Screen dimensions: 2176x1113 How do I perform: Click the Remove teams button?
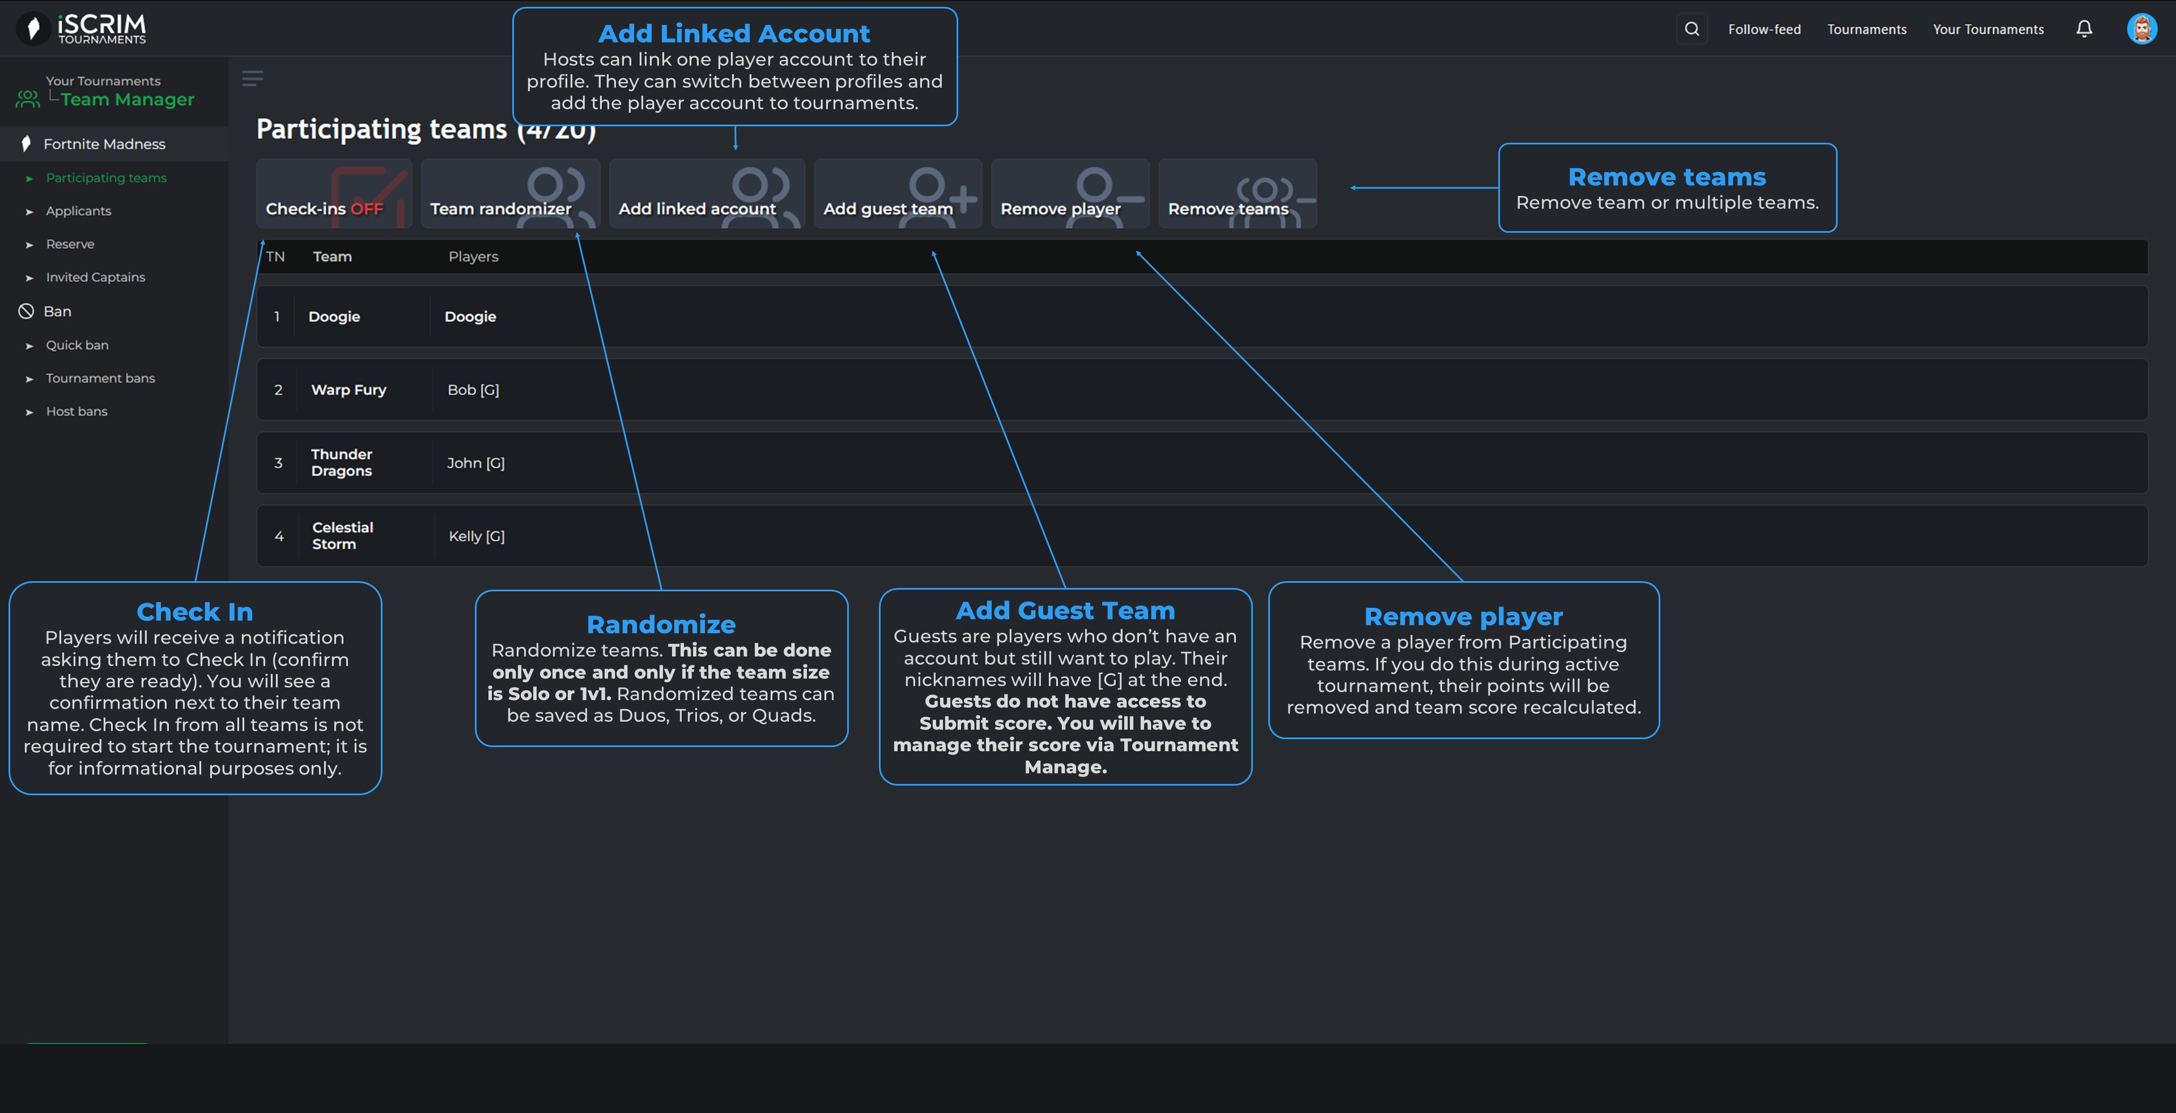pyautogui.click(x=1236, y=194)
